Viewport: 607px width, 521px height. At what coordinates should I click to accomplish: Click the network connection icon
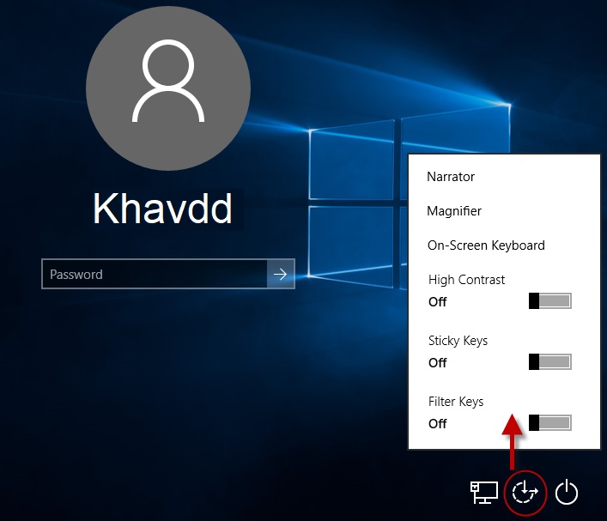tap(483, 492)
